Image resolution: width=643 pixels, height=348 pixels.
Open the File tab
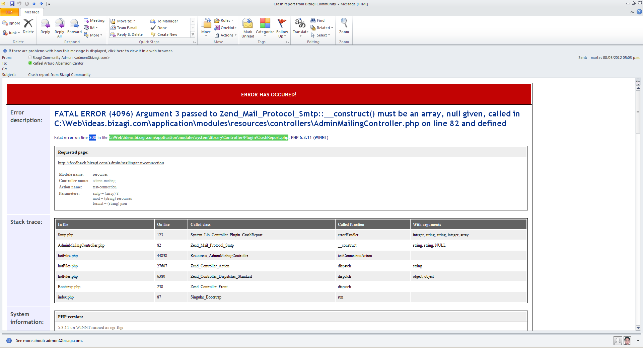coord(9,12)
